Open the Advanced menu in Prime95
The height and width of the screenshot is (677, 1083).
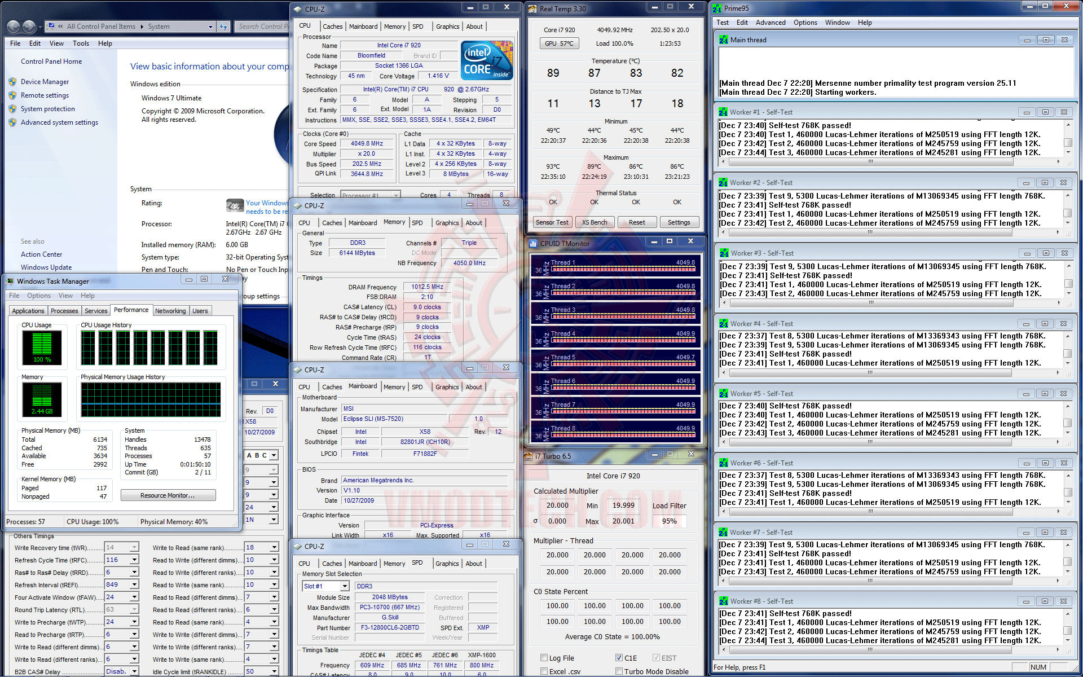[x=770, y=23]
